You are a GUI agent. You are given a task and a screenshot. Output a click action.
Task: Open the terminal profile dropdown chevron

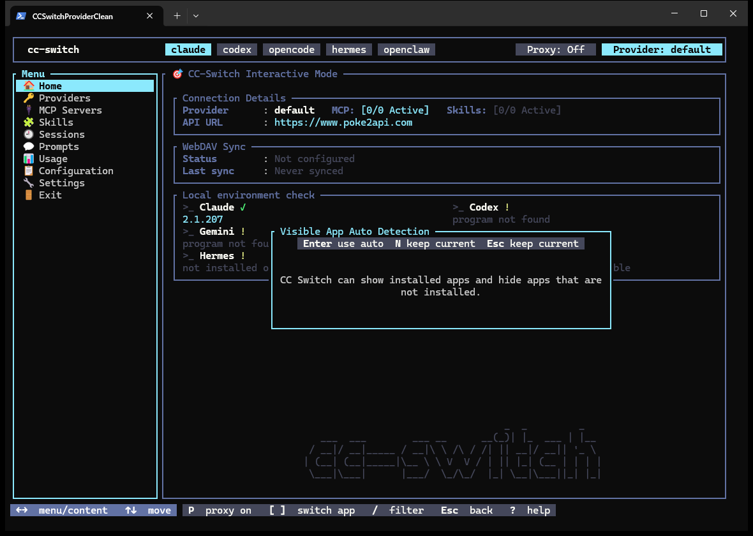pos(196,16)
